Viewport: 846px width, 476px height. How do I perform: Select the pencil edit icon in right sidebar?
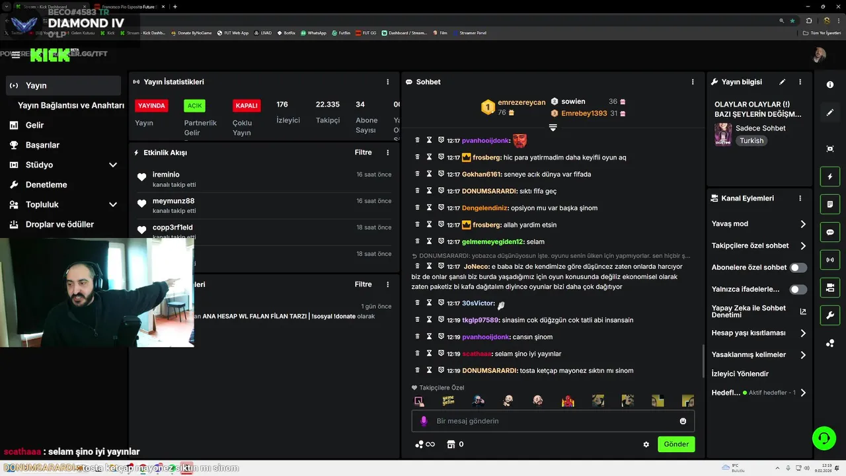tap(830, 112)
